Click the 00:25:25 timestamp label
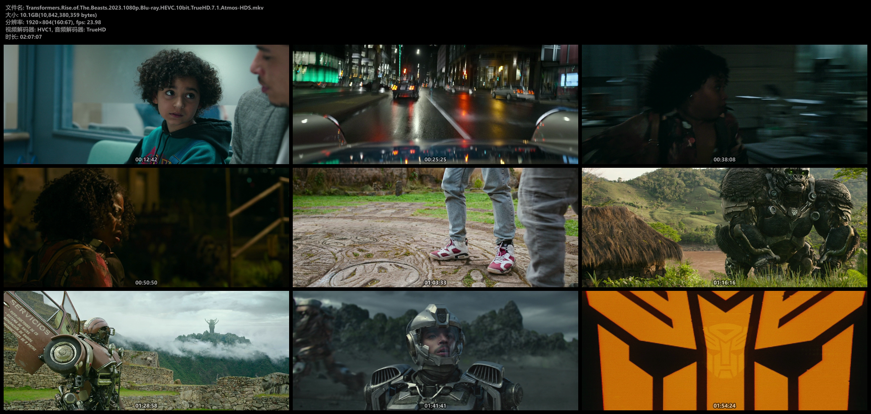This screenshot has width=871, height=414. 435,160
